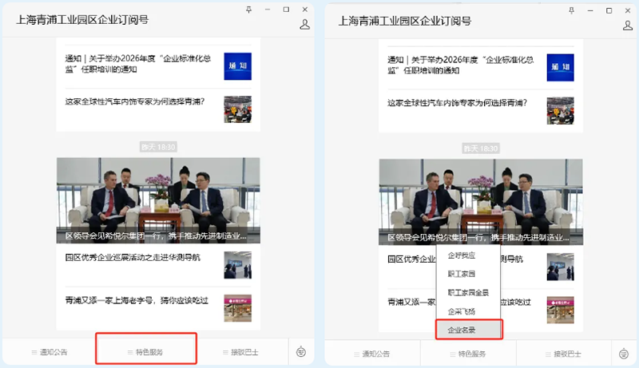The width and height of the screenshot is (639, 368).
Task: Open account profile icon in left window
Action: click(x=304, y=24)
